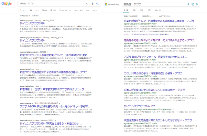
Task: Open Bing visual search camera icon
Action: tap(193, 4)
